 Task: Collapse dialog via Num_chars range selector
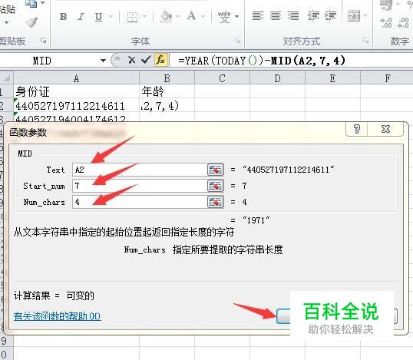[x=216, y=202]
